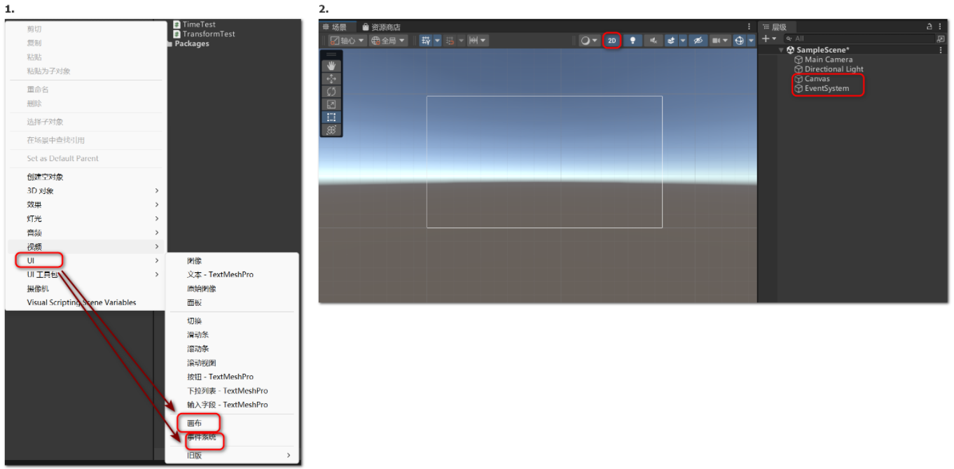Screen dimensions: 954x469
Task: Toggle grid snapping icon
Action: (450, 41)
